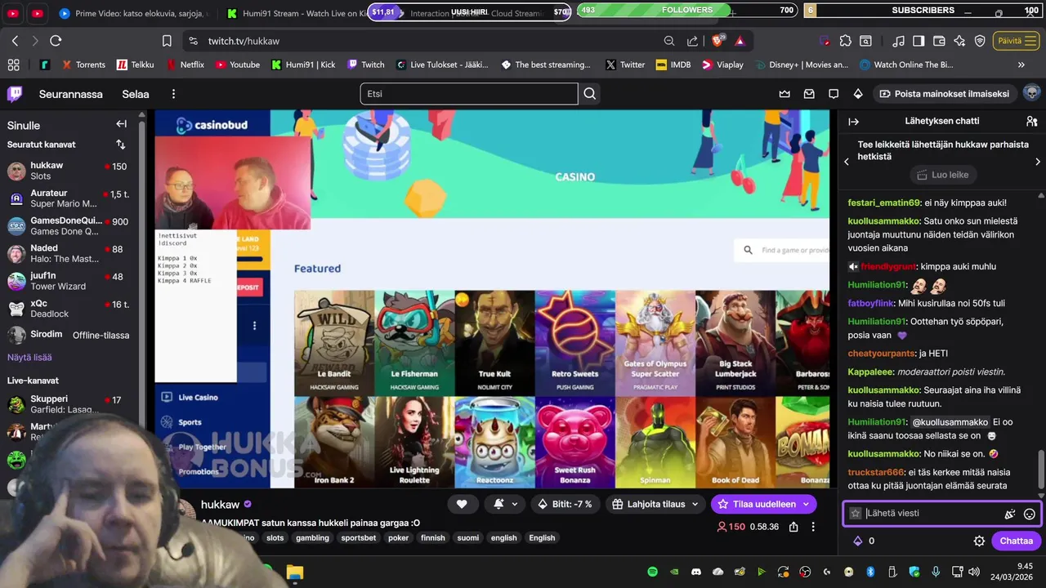Screen dimensions: 1046x588
Task: Click the chat scrollbar
Action: pyautogui.click(x=1040, y=468)
